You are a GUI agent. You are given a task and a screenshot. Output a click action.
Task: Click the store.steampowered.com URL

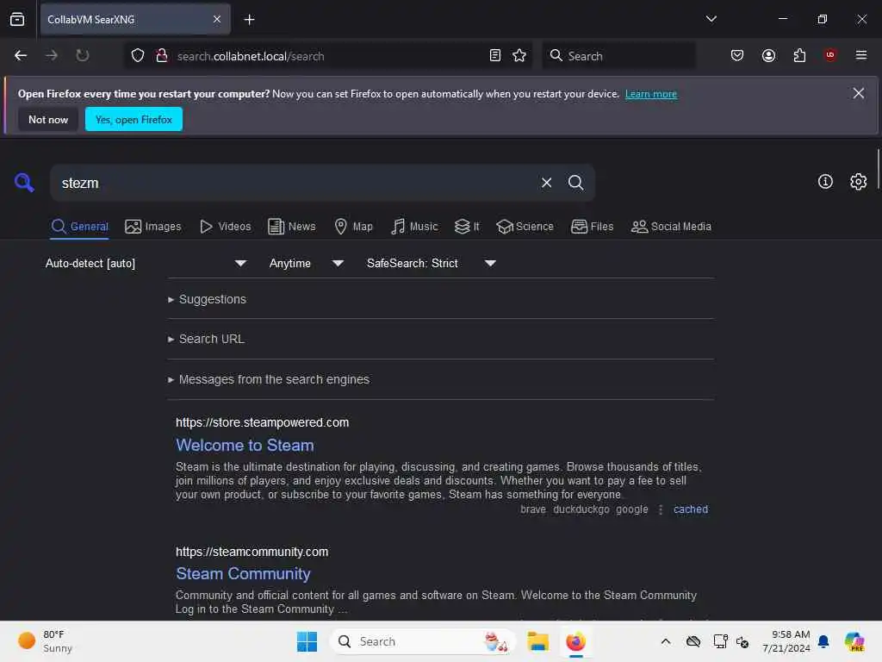click(262, 422)
